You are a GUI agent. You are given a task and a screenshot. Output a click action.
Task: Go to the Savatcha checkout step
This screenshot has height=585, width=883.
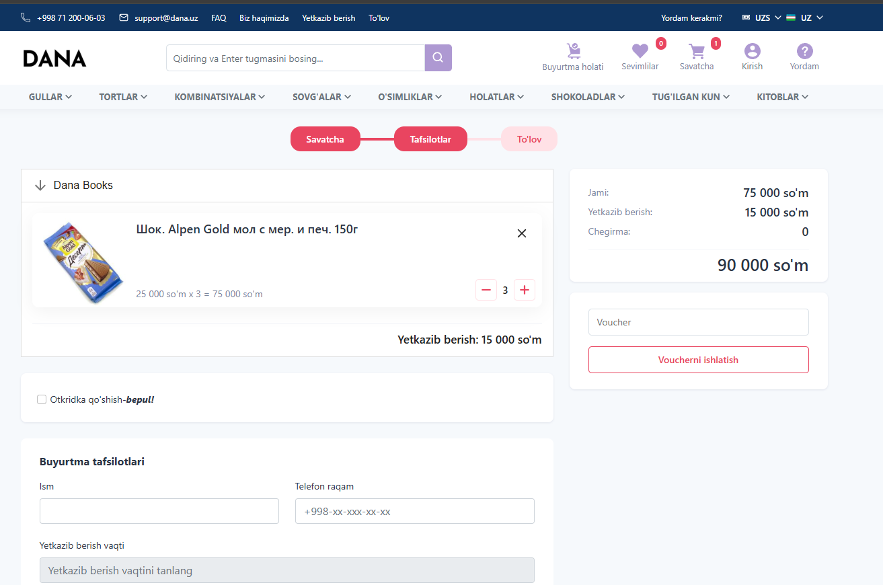325,139
